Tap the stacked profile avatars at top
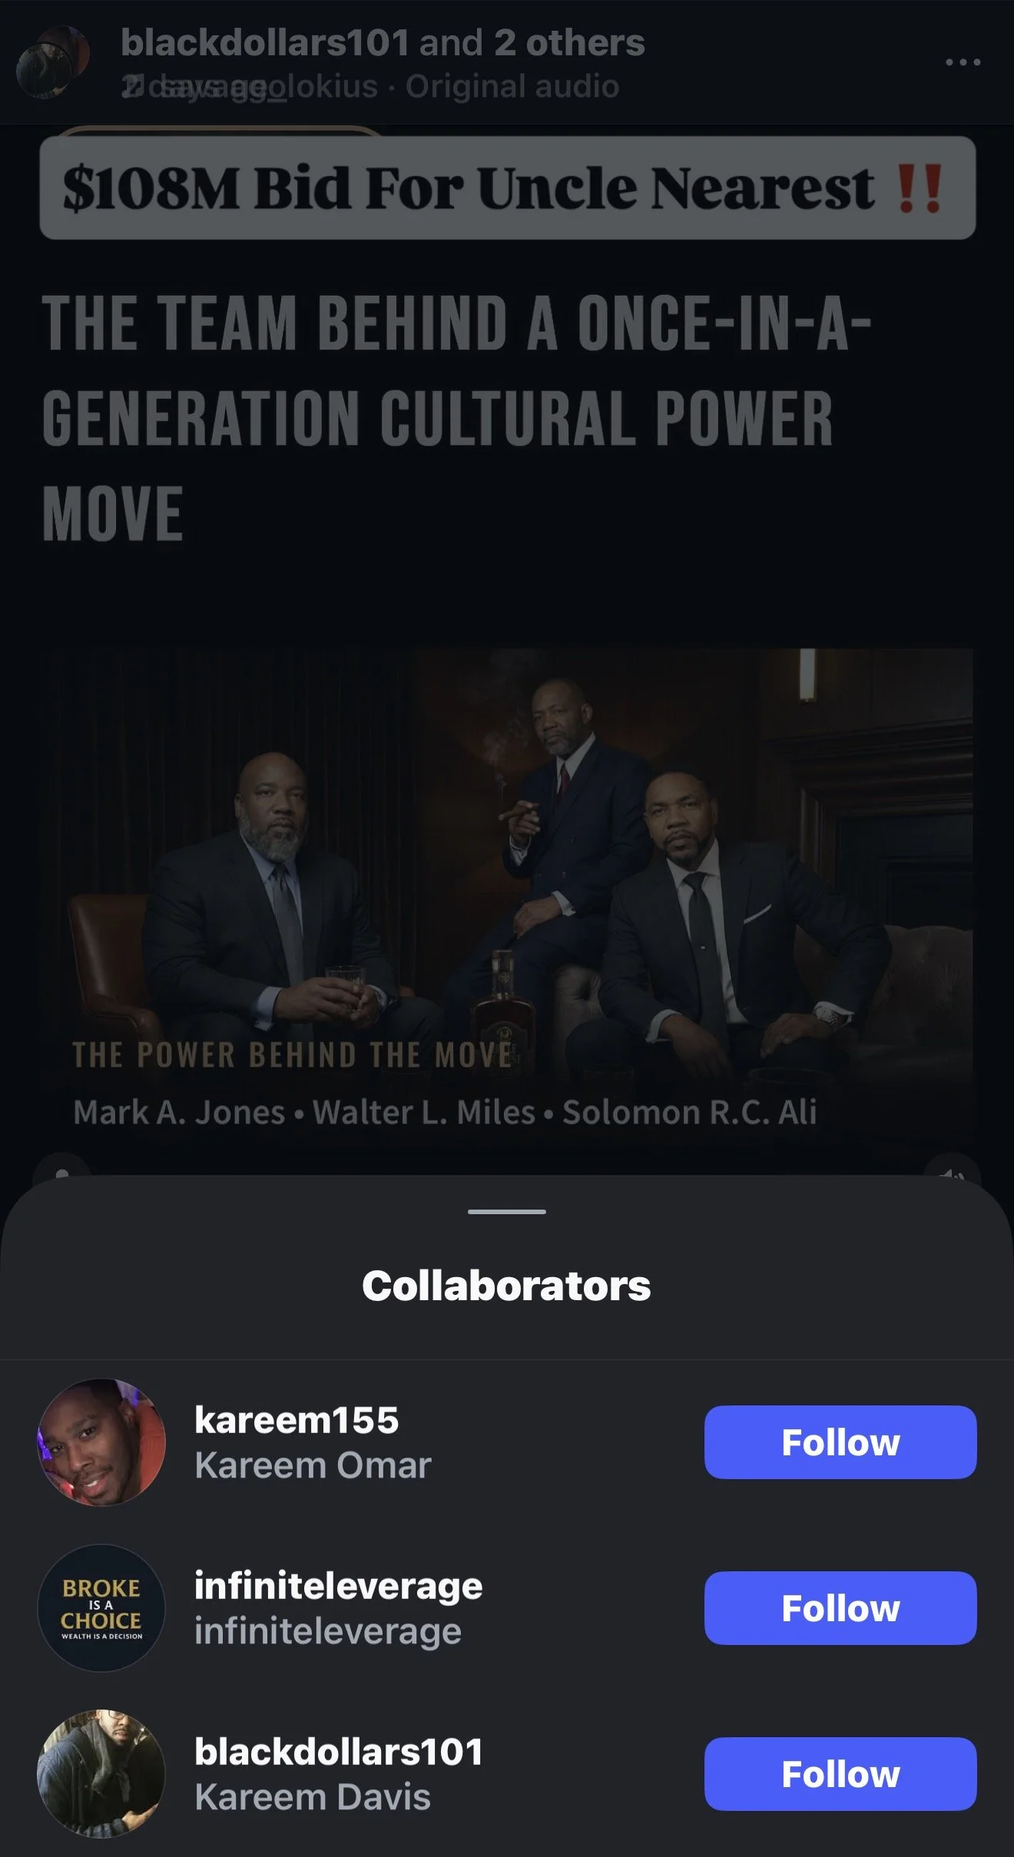Viewport: 1014px width, 1857px height. 52,62
